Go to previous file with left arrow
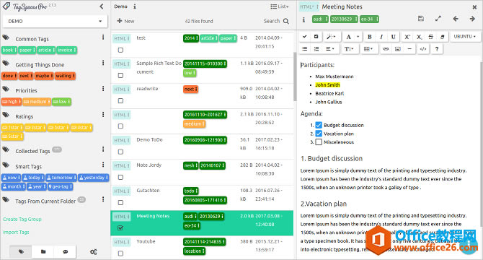Screen dimensions: 483x260 pyautogui.click(x=456, y=19)
